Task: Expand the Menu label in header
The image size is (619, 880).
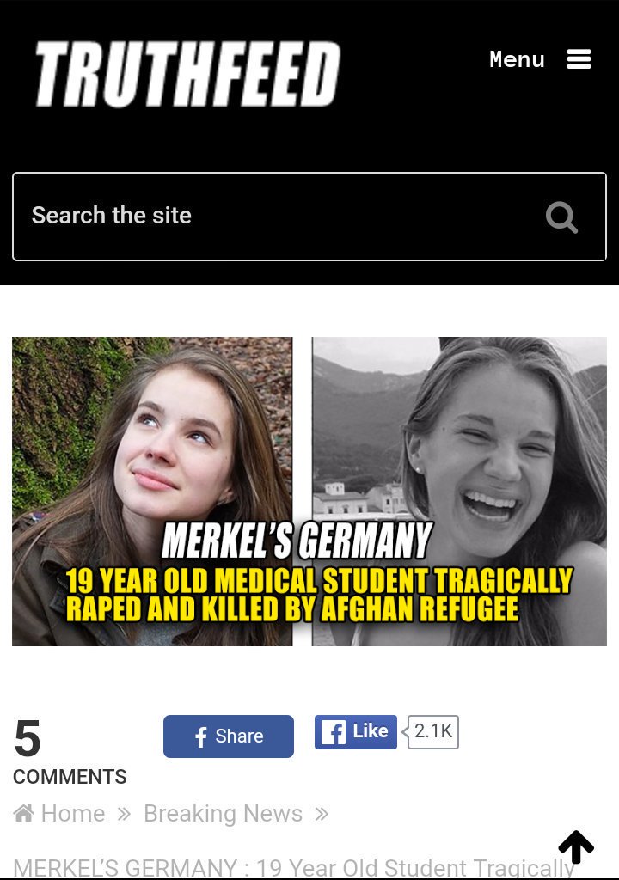Action: pyautogui.click(x=517, y=59)
